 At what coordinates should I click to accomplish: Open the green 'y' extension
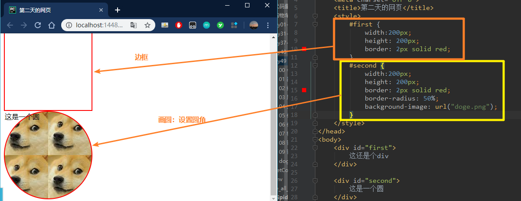point(220,26)
